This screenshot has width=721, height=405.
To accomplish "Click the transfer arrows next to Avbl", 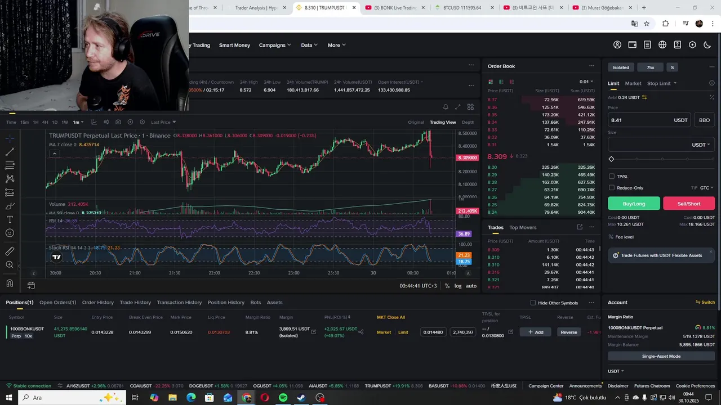I will (644, 97).
